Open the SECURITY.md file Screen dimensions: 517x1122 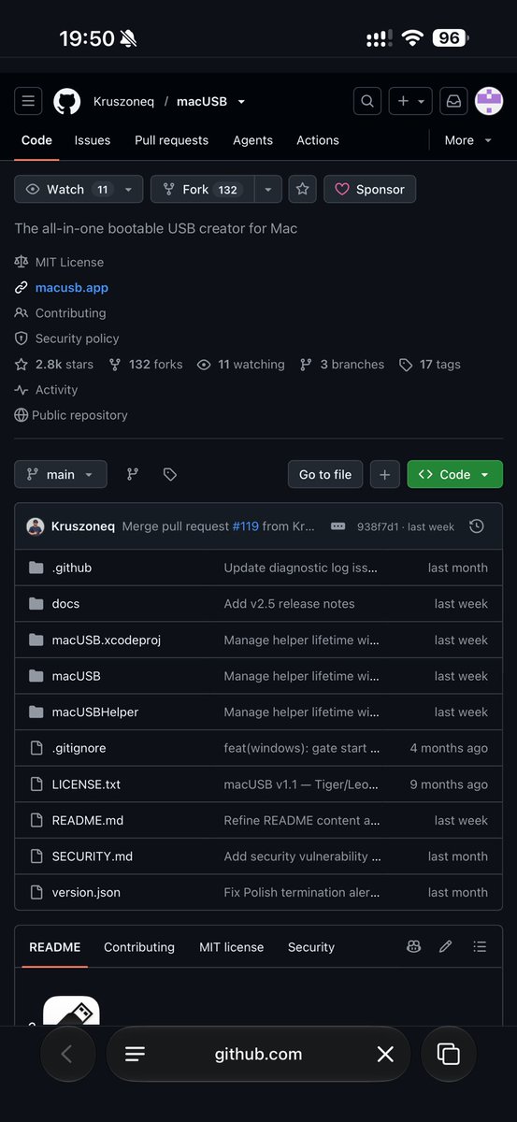coord(93,856)
